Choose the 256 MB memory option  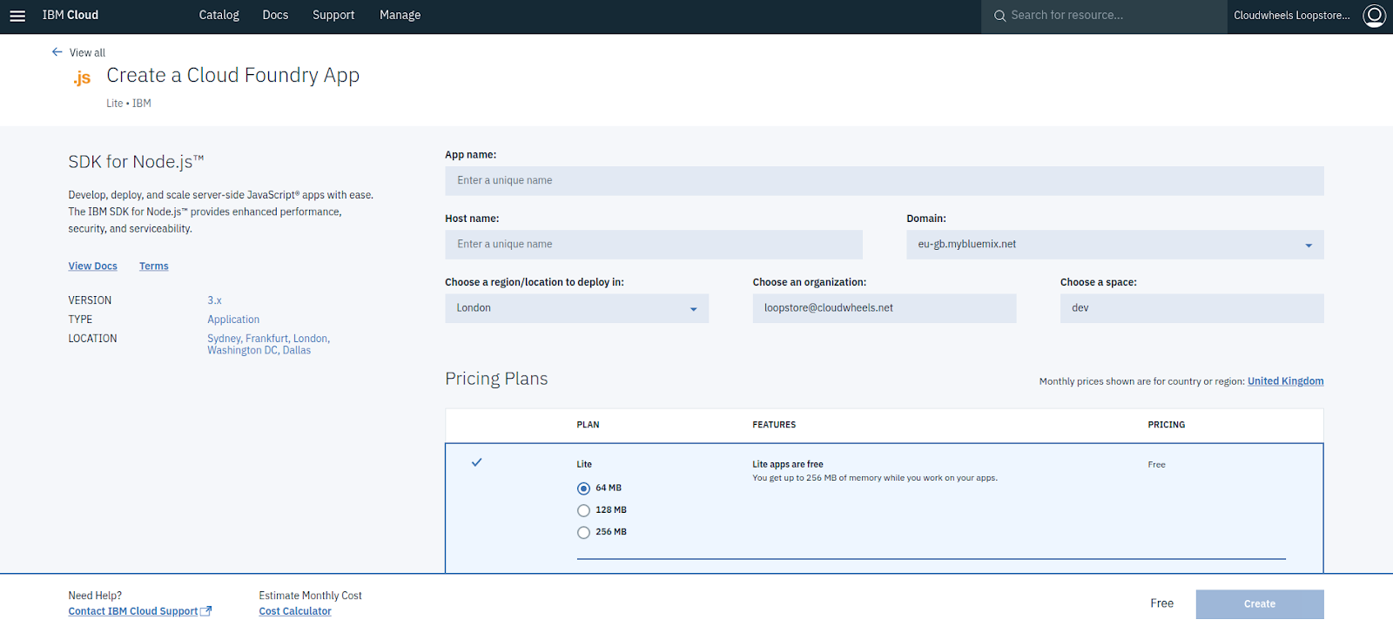click(x=583, y=532)
